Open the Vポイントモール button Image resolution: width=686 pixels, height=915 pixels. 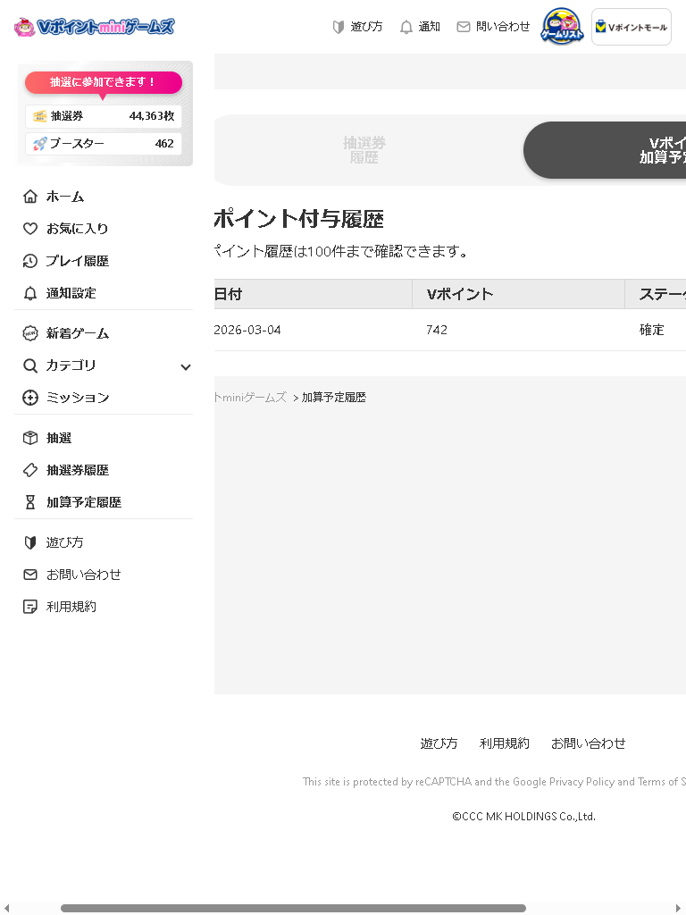(x=632, y=27)
